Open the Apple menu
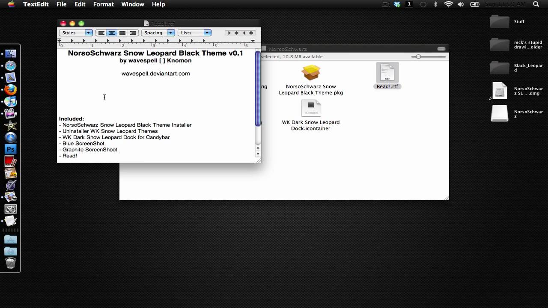 11,4
